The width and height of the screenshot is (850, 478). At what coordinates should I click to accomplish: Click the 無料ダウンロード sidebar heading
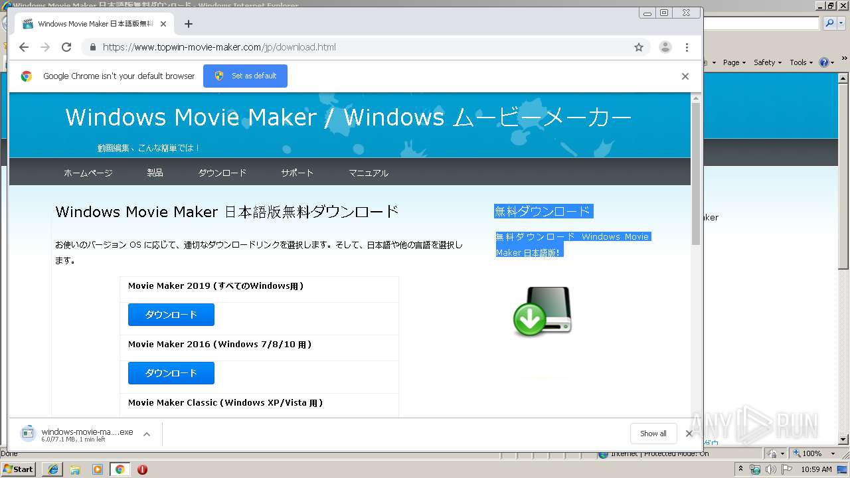pyautogui.click(x=543, y=211)
